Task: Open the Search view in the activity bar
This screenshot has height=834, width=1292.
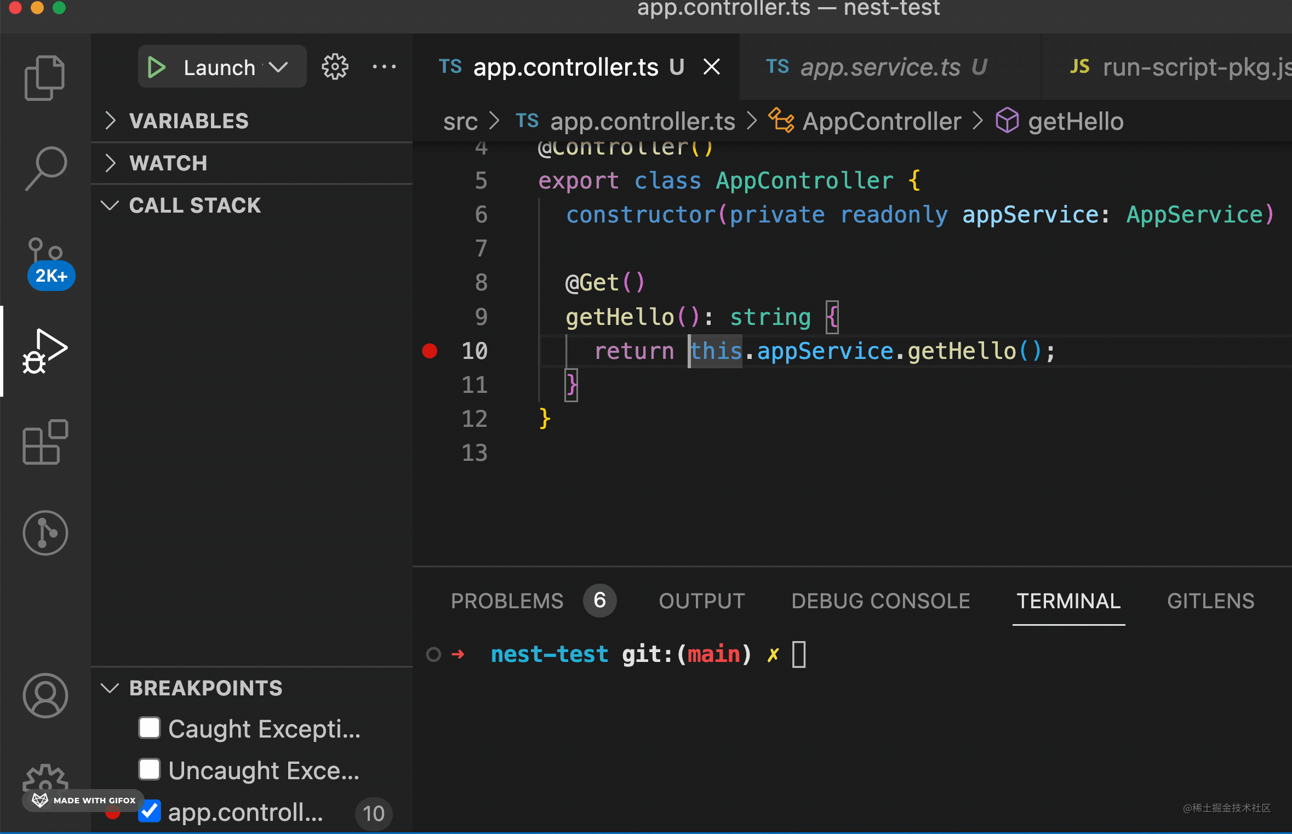Action: click(45, 168)
